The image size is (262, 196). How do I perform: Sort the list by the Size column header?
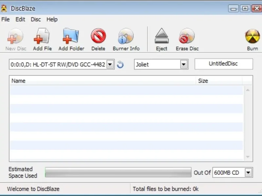(x=219, y=81)
